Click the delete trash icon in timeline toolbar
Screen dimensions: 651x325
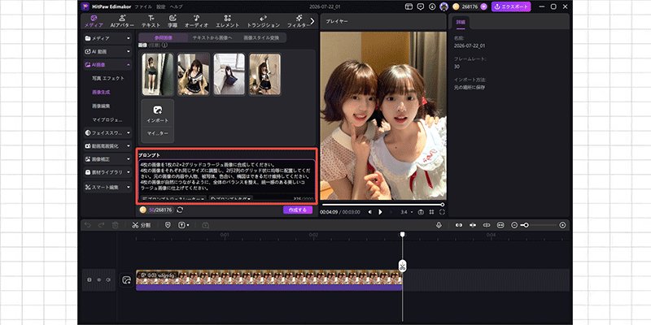(116, 225)
